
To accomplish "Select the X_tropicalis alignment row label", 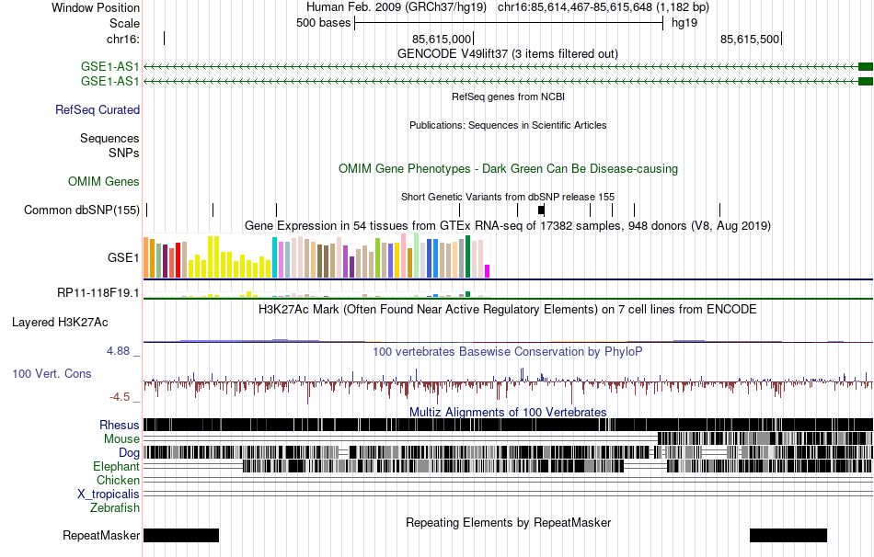I will pos(109,494).
